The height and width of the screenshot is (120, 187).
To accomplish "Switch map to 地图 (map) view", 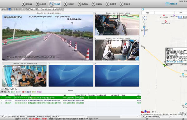I will tap(180, 17).
